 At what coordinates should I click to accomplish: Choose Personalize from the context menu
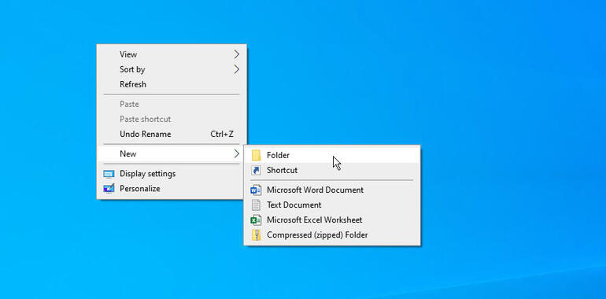click(172, 189)
